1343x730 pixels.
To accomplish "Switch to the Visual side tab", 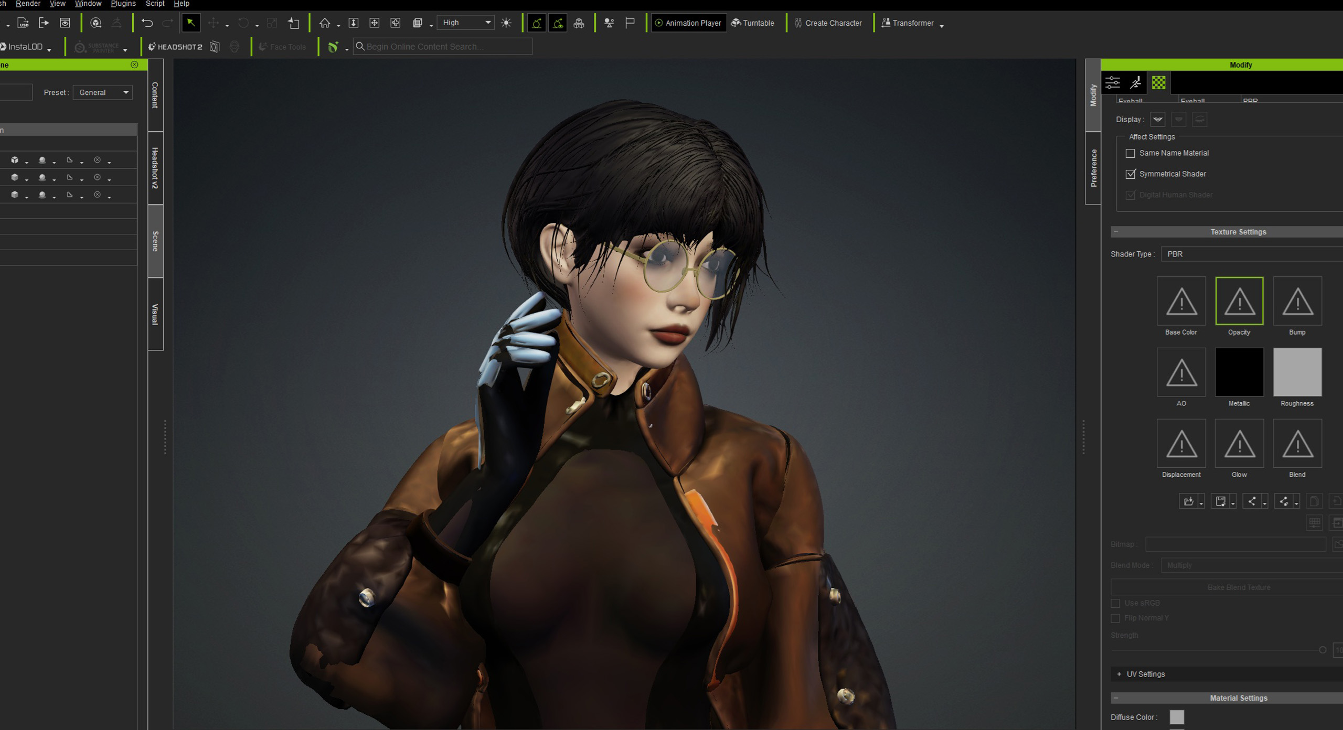I will click(x=155, y=314).
